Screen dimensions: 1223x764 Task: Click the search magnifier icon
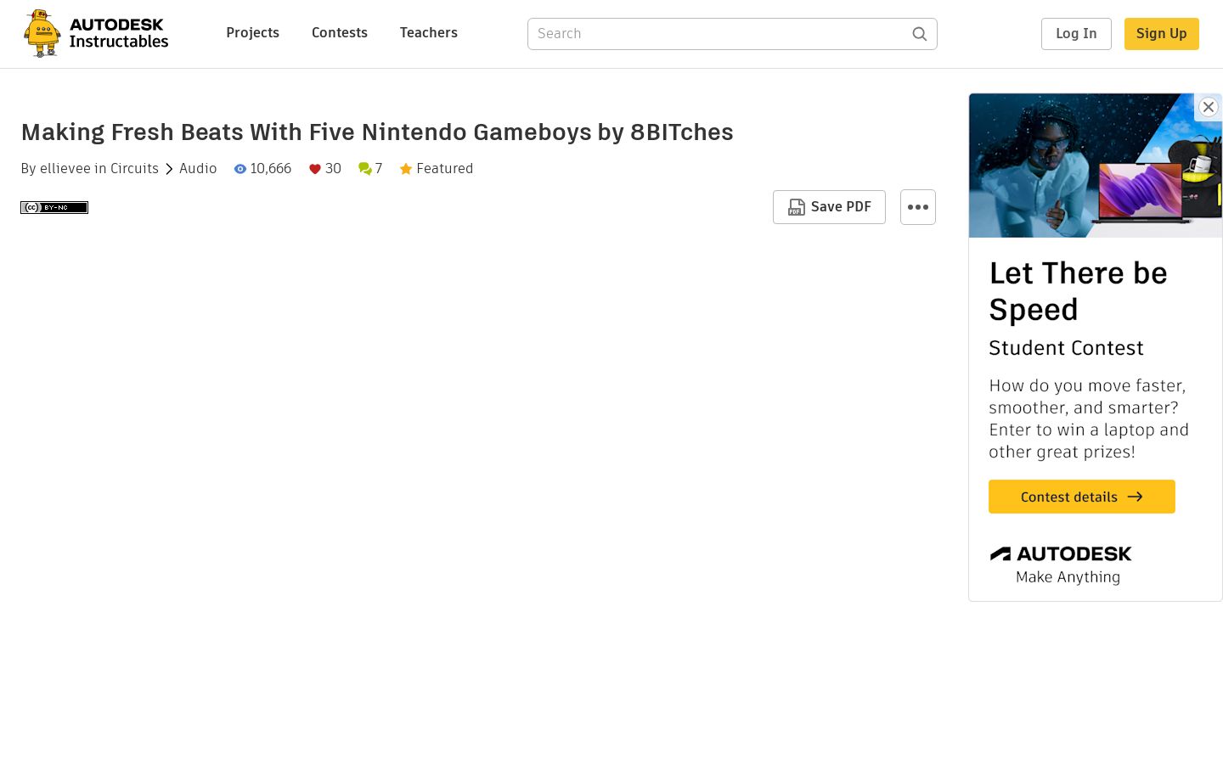[x=920, y=34]
